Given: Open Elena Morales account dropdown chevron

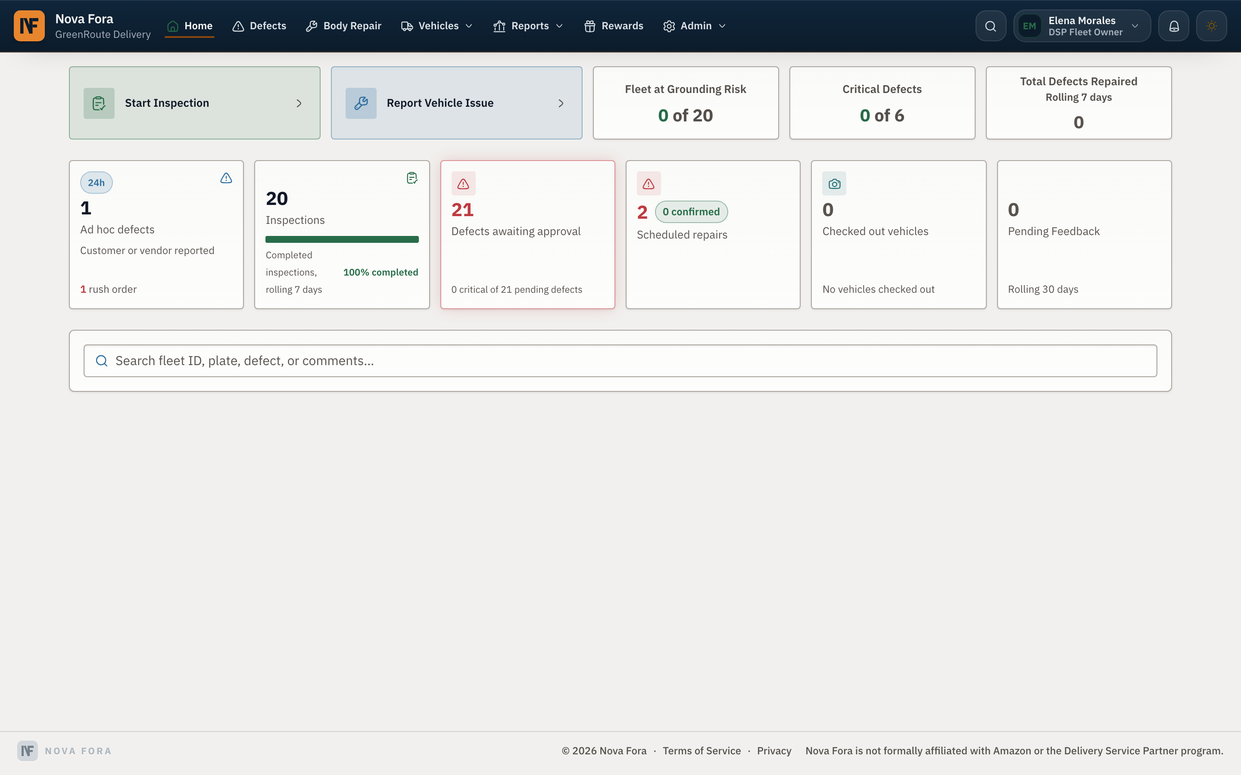Looking at the screenshot, I should 1135,26.
